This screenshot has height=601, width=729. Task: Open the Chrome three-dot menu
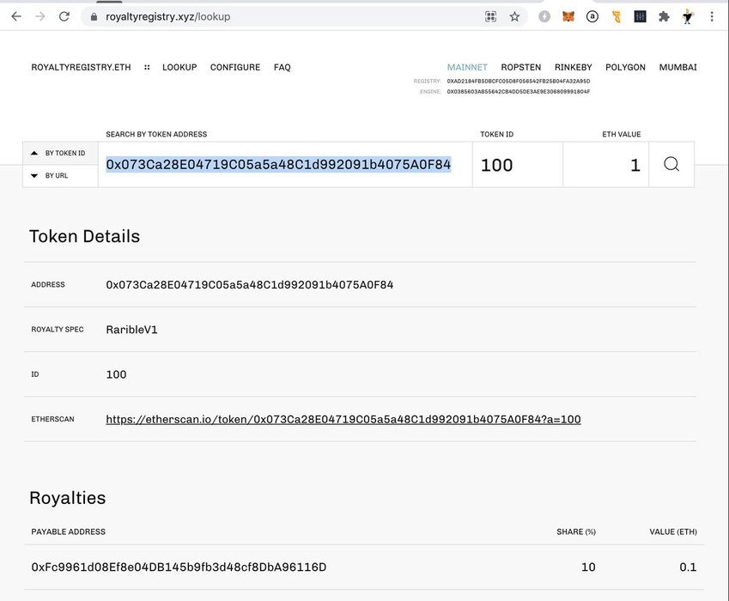click(712, 16)
